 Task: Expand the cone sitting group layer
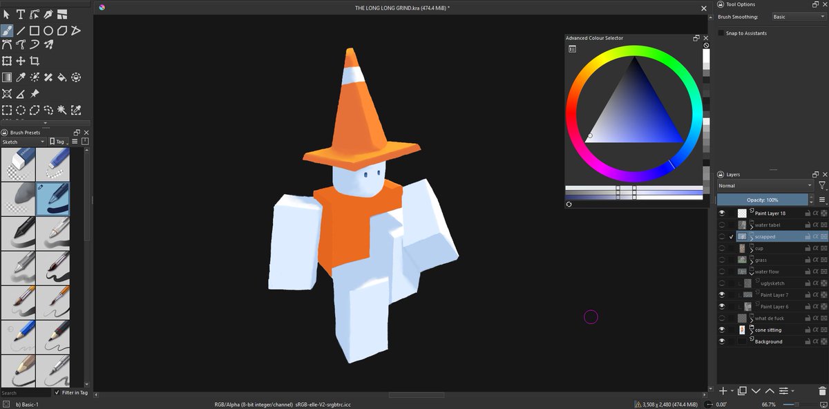coord(751,331)
